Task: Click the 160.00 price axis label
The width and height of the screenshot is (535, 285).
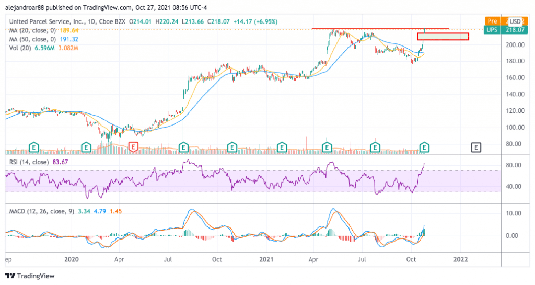Action: pyautogui.click(x=515, y=77)
